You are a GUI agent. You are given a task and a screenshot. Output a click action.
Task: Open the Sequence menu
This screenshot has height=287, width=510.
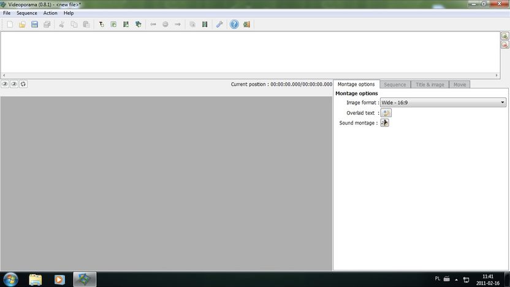(x=27, y=13)
